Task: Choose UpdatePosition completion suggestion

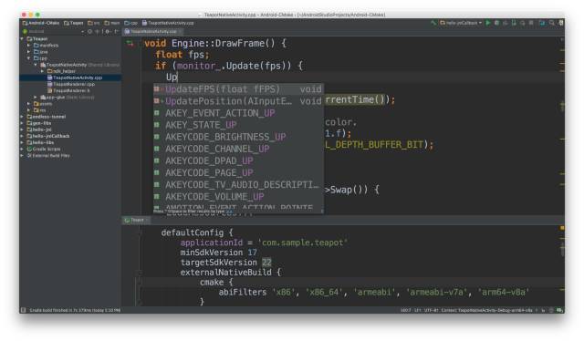Action: pyautogui.click(x=238, y=101)
